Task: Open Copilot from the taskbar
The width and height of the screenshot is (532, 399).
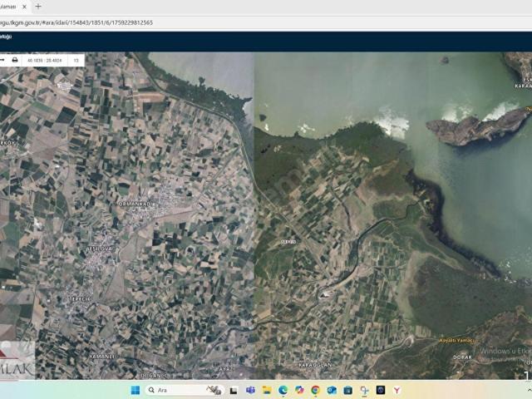Action: coord(299,390)
